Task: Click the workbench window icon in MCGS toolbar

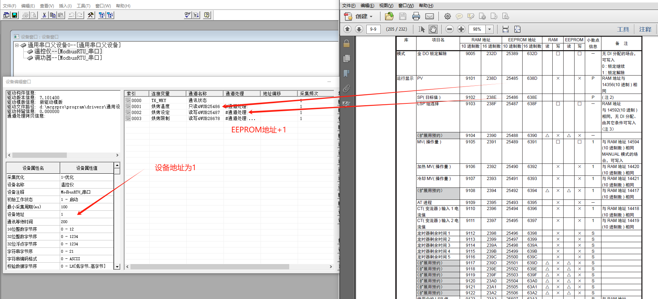Action: [6, 15]
